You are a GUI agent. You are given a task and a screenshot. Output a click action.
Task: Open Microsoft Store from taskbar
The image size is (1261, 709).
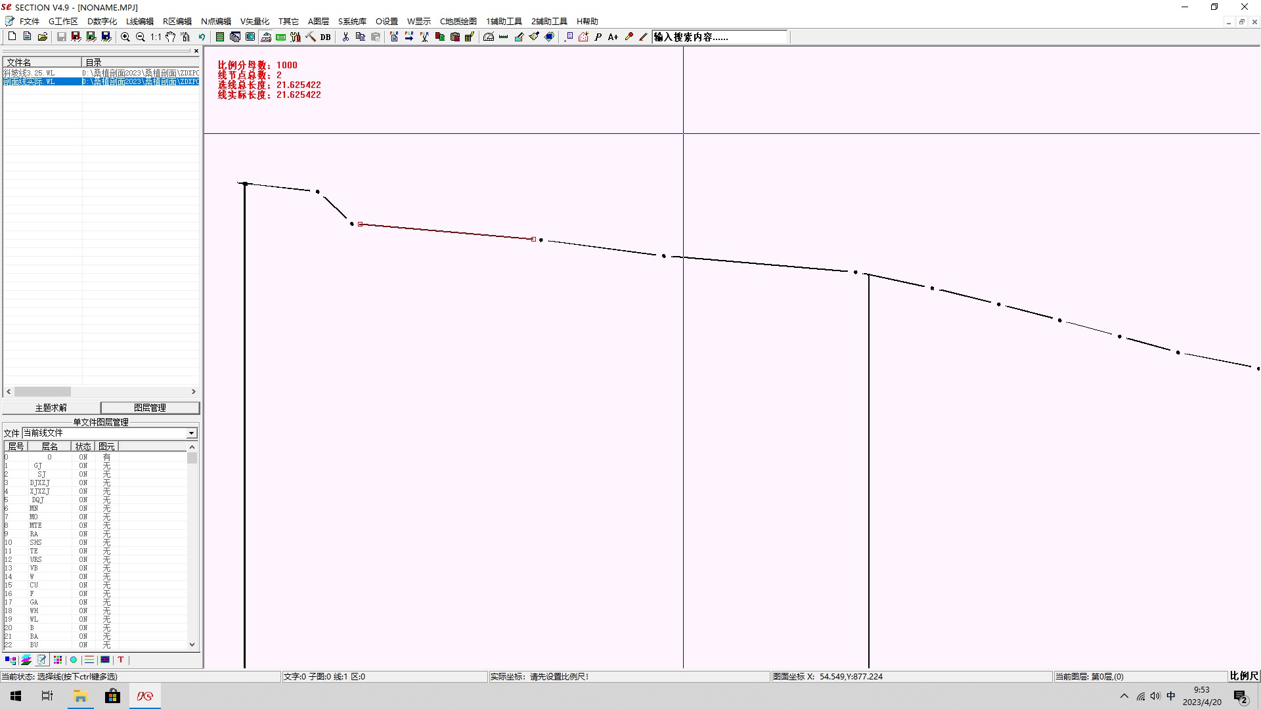(112, 696)
